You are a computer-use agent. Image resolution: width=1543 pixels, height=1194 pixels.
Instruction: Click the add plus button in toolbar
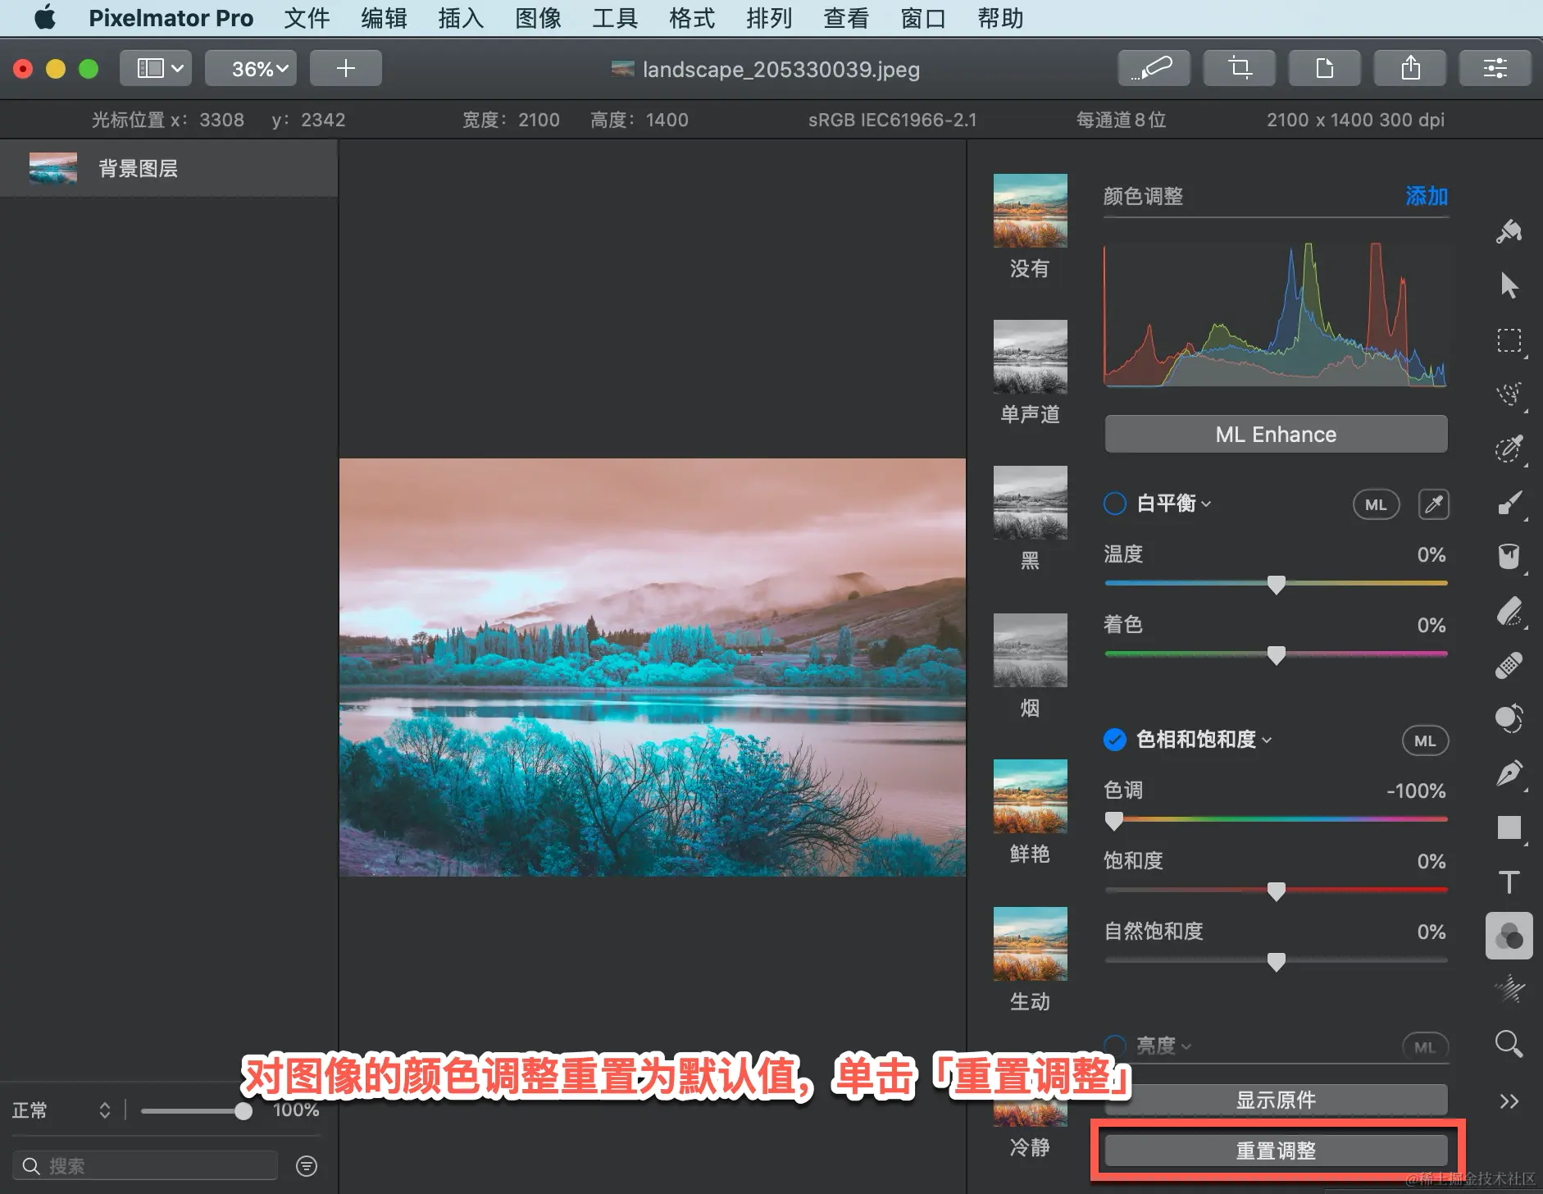click(x=346, y=68)
